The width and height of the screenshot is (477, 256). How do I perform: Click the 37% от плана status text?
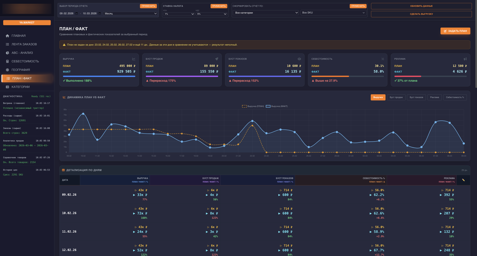[x=406, y=81]
